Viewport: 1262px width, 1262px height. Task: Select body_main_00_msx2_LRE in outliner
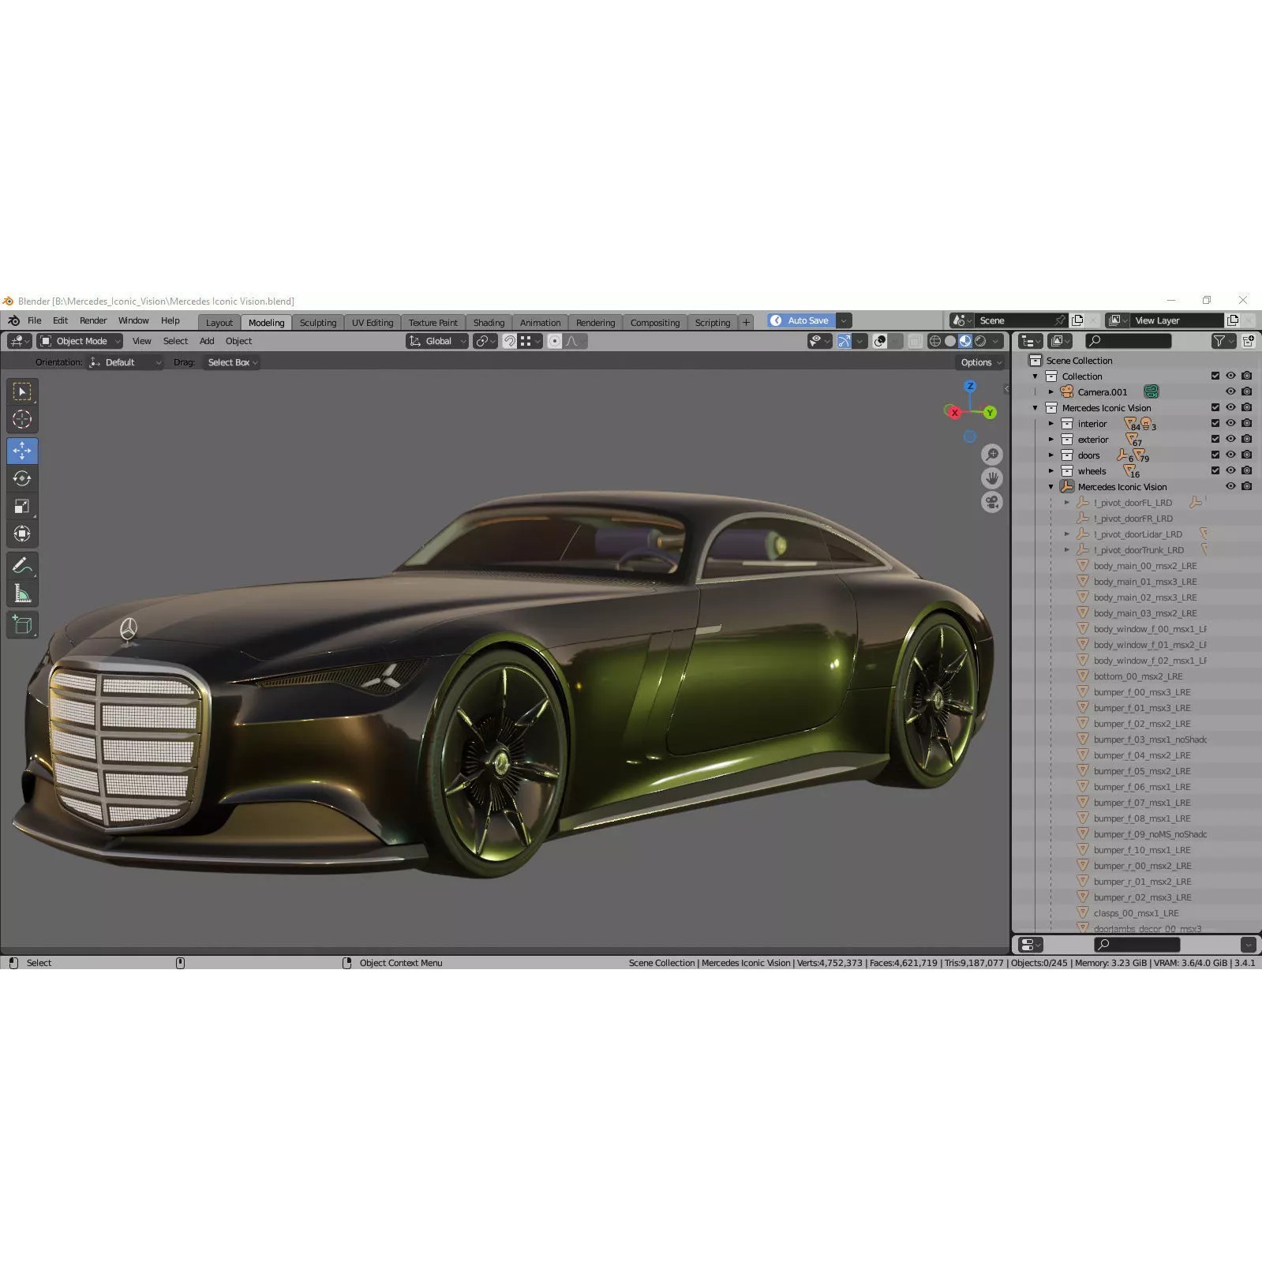click(x=1145, y=566)
